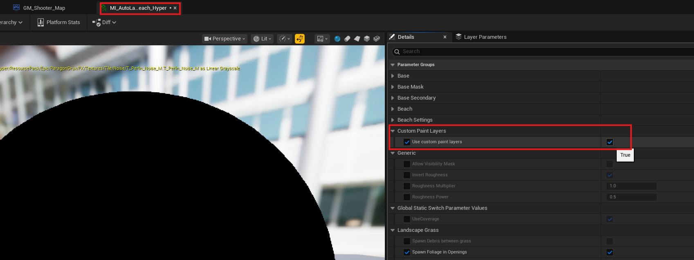The height and width of the screenshot is (260, 694).
Task: Uncheck the Use custom paint layers value checkbox
Action: 610,142
